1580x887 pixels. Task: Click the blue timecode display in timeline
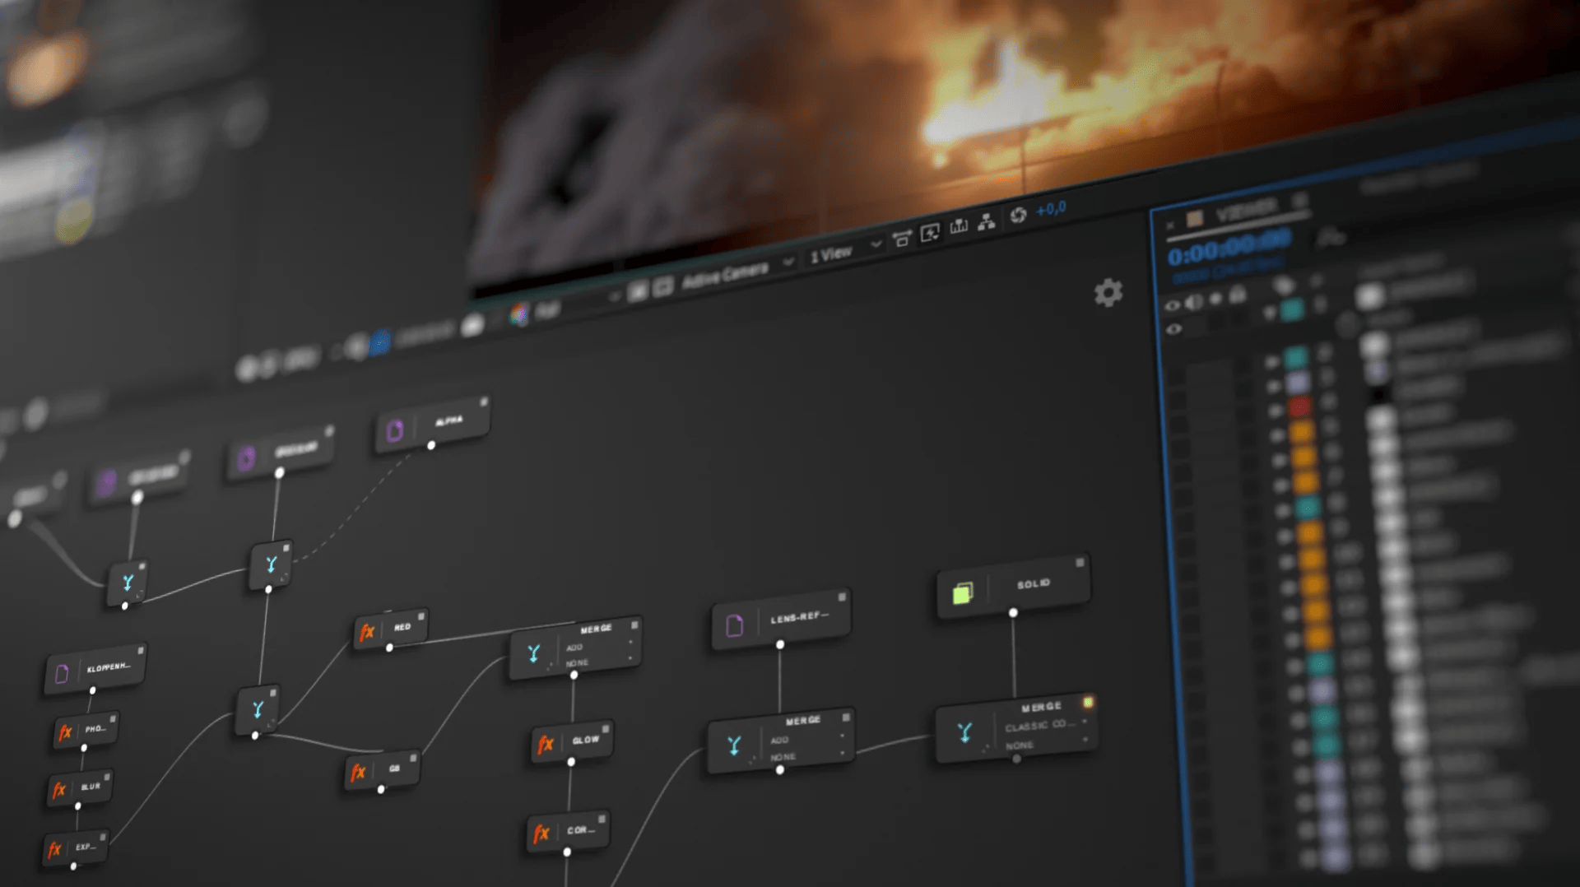pyautogui.click(x=1229, y=248)
